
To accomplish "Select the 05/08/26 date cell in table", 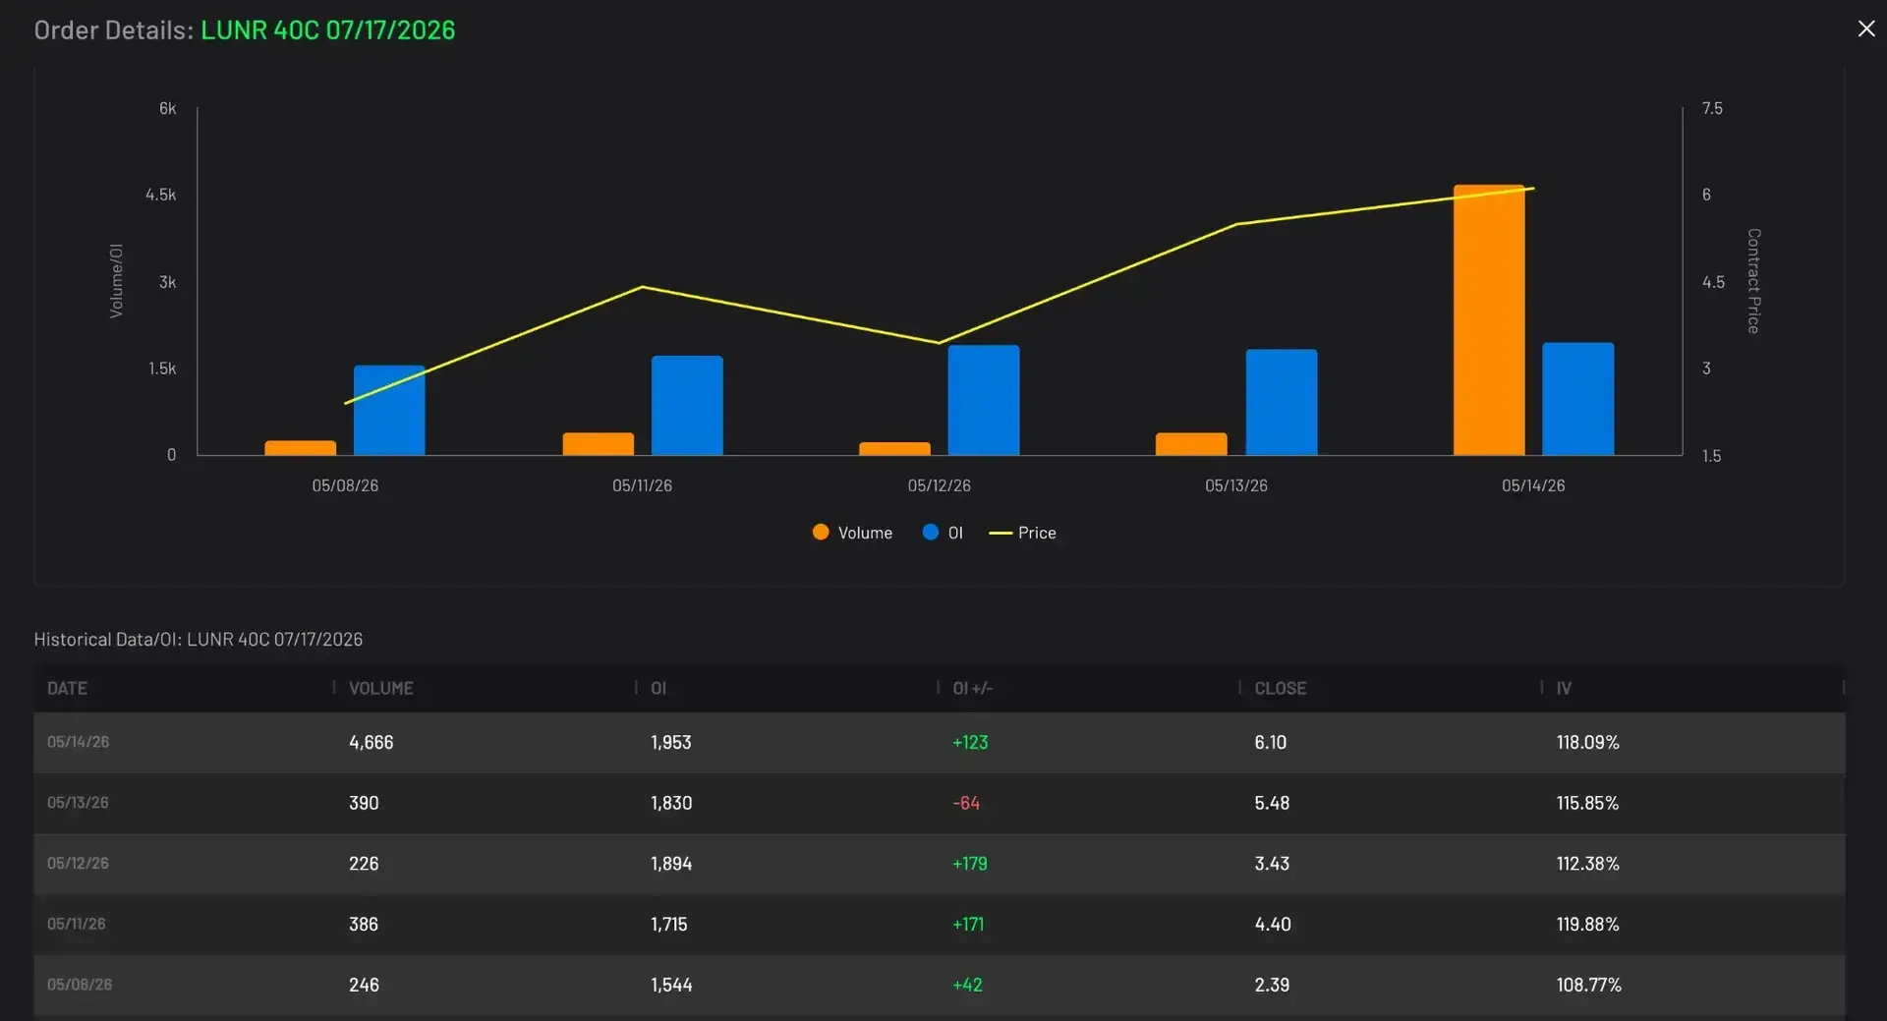I will (x=79, y=985).
